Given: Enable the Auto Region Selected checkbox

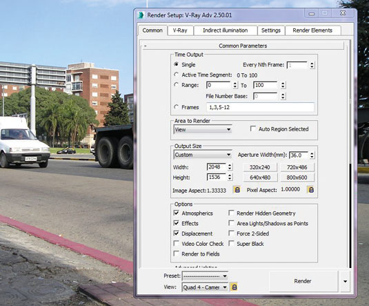Looking at the screenshot, I should click(x=253, y=128).
